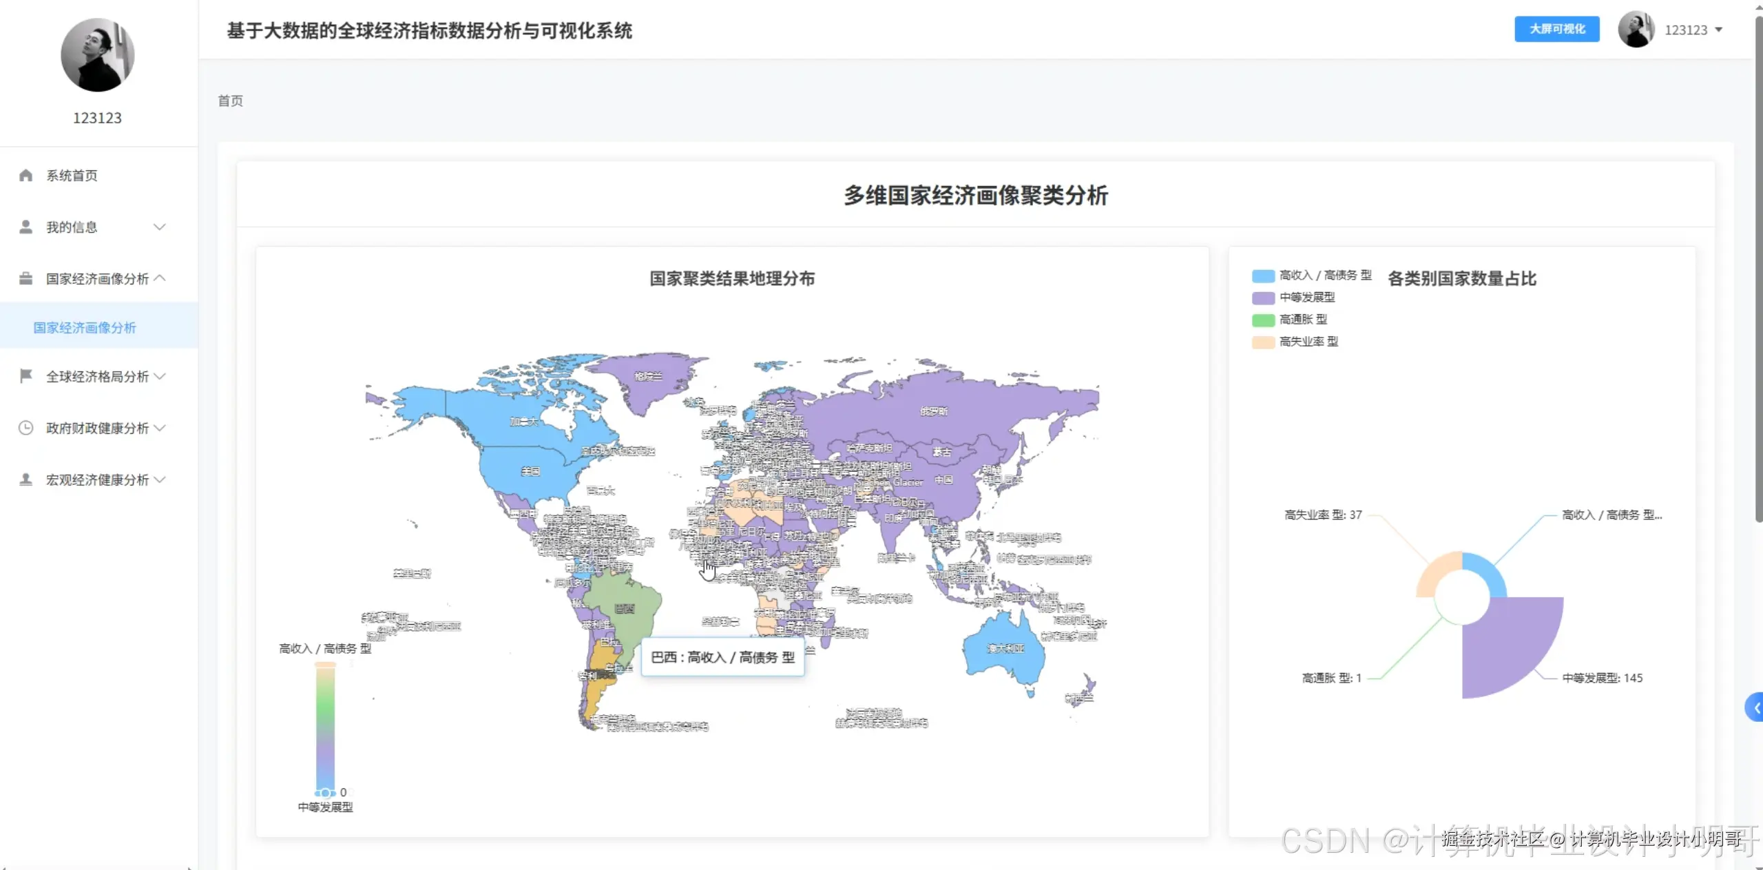Viewport: 1763px width, 870px height.
Task: Click the person icon next to 我的信息
Action: (25, 227)
